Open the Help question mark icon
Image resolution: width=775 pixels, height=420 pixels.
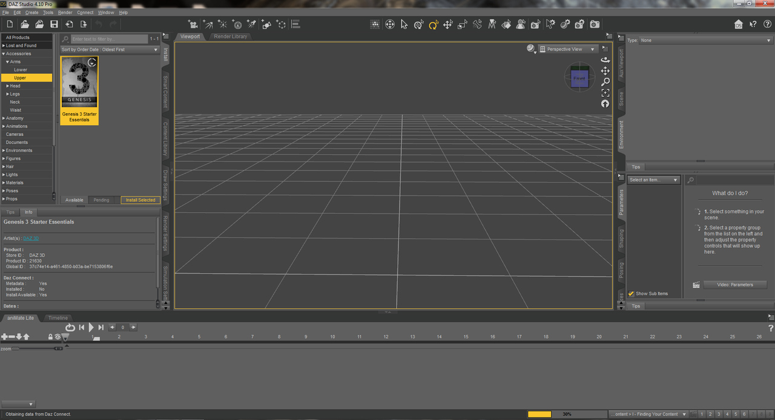767,24
